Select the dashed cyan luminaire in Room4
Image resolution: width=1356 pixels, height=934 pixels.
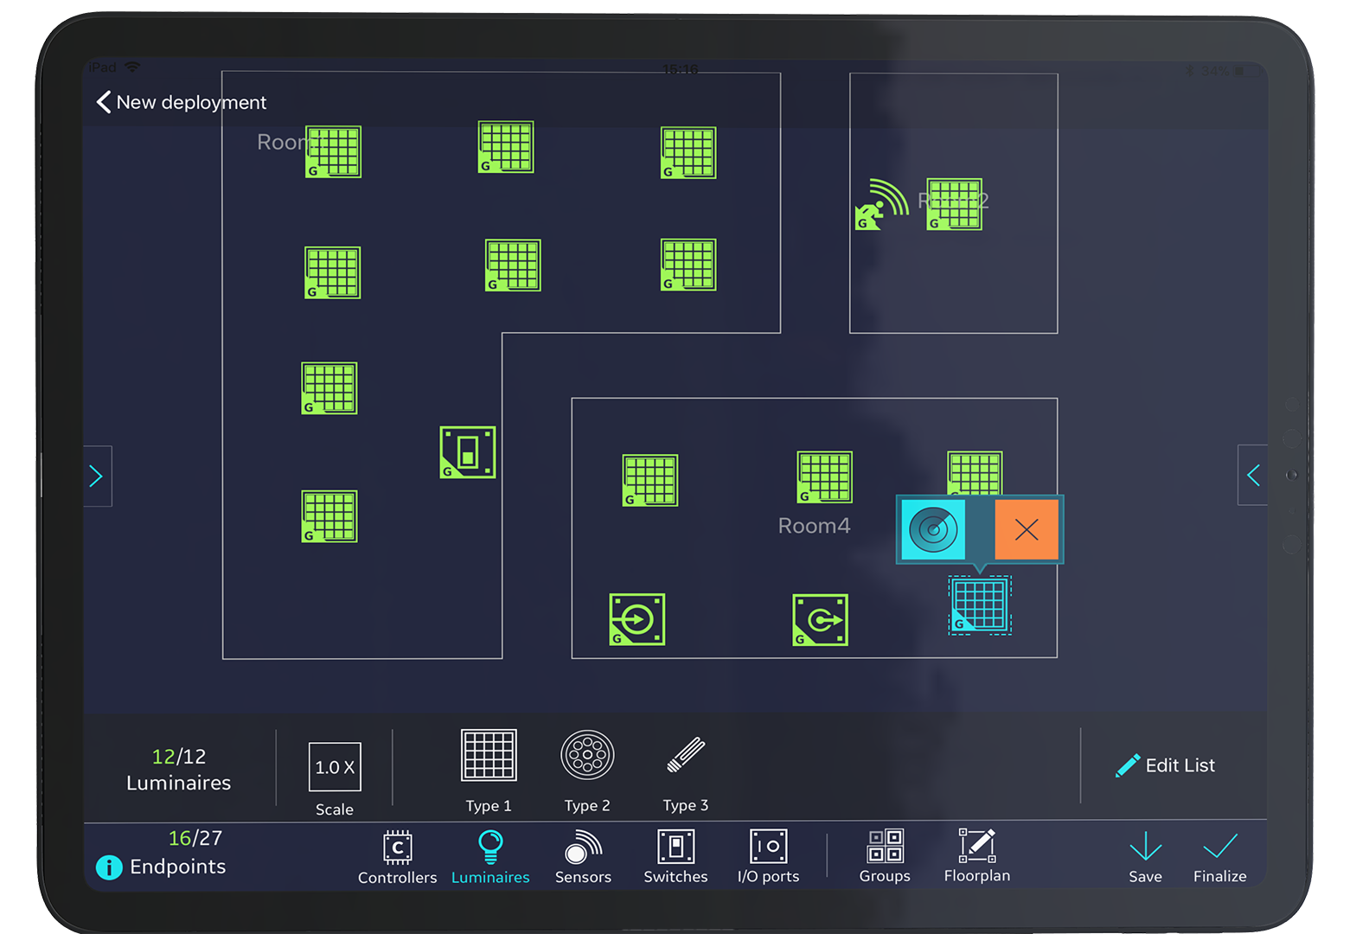(x=980, y=605)
